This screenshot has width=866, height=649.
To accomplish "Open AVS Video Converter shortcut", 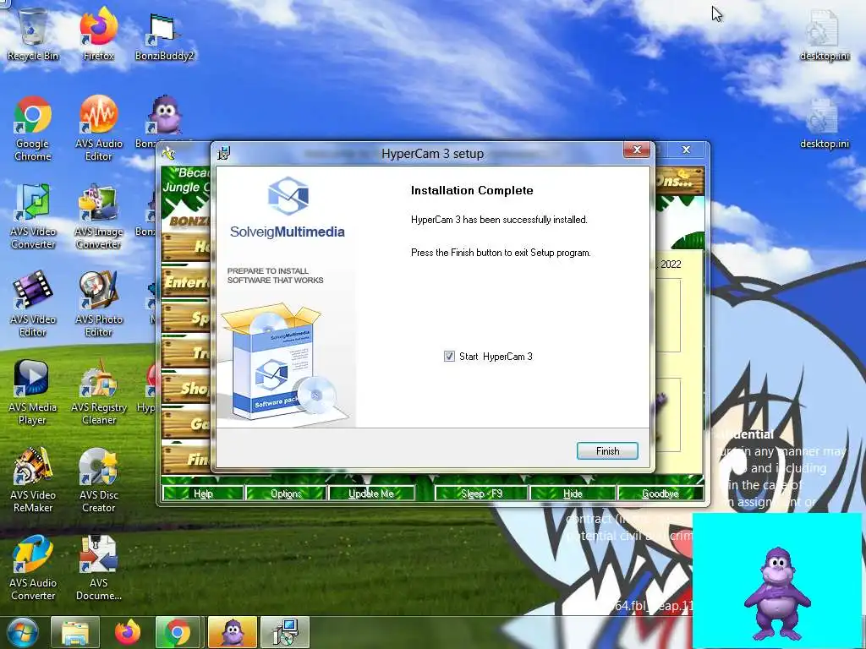I will pos(33,215).
